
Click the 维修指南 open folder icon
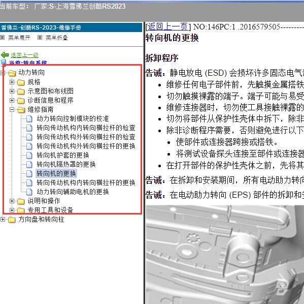[21, 110]
